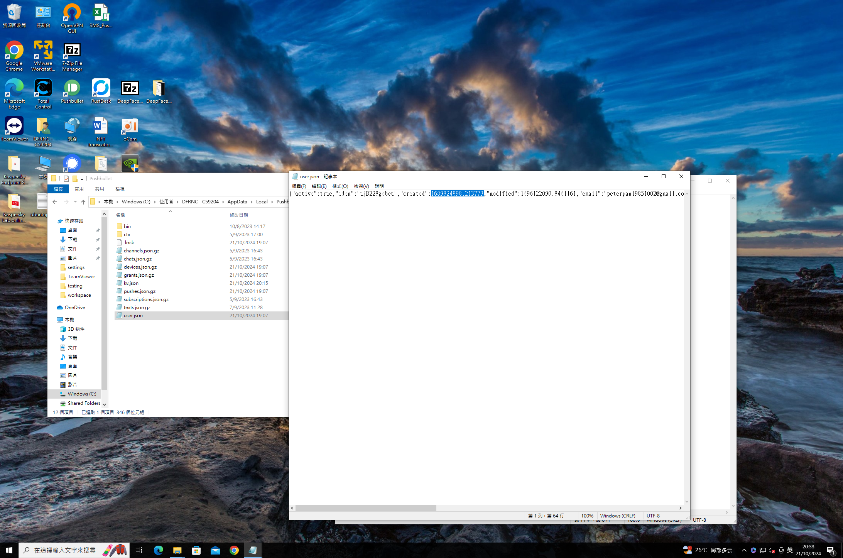Launch Microsoft Edge desktop shortcut
The image size is (843, 558).
[x=14, y=94]
